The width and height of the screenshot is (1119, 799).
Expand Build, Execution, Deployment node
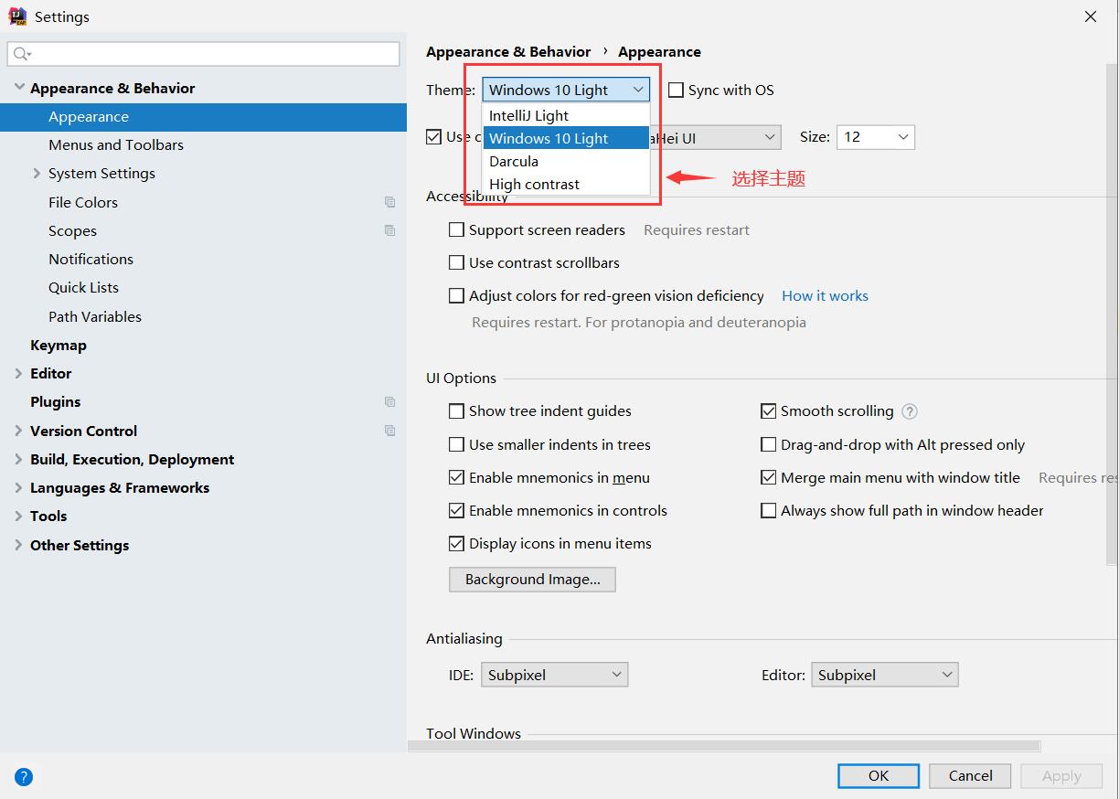(x=19, y=459)
